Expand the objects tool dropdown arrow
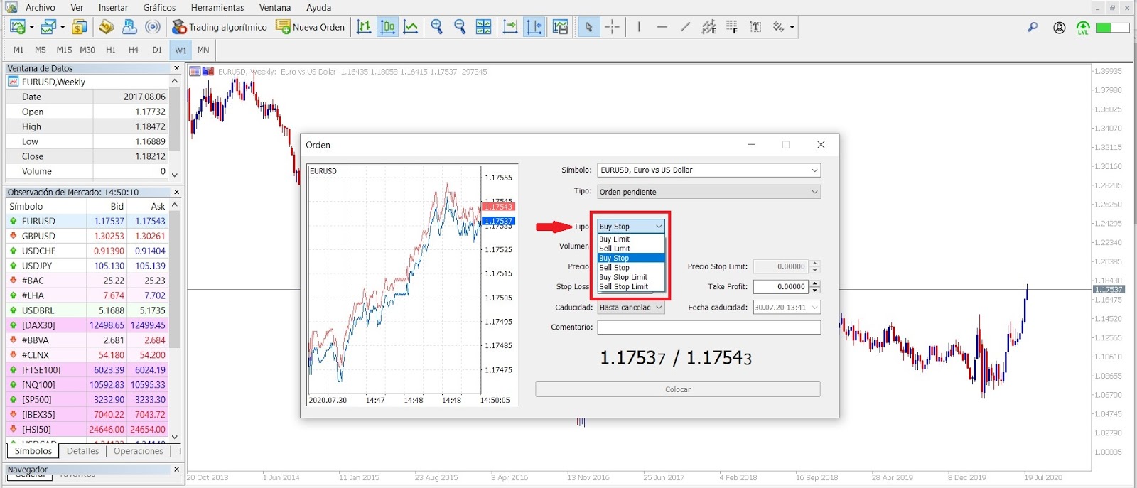Viewport: 1137px width, 488px height. point(792,27)
